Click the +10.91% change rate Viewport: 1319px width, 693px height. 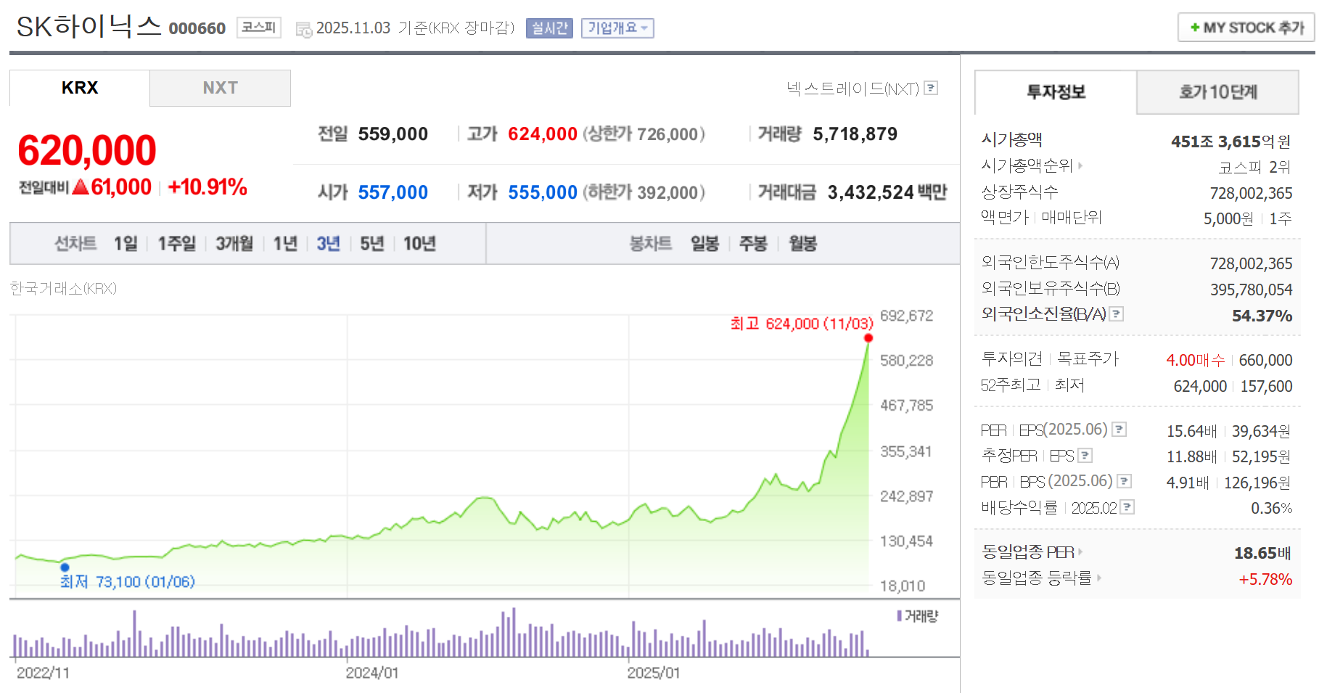point(207,187)
